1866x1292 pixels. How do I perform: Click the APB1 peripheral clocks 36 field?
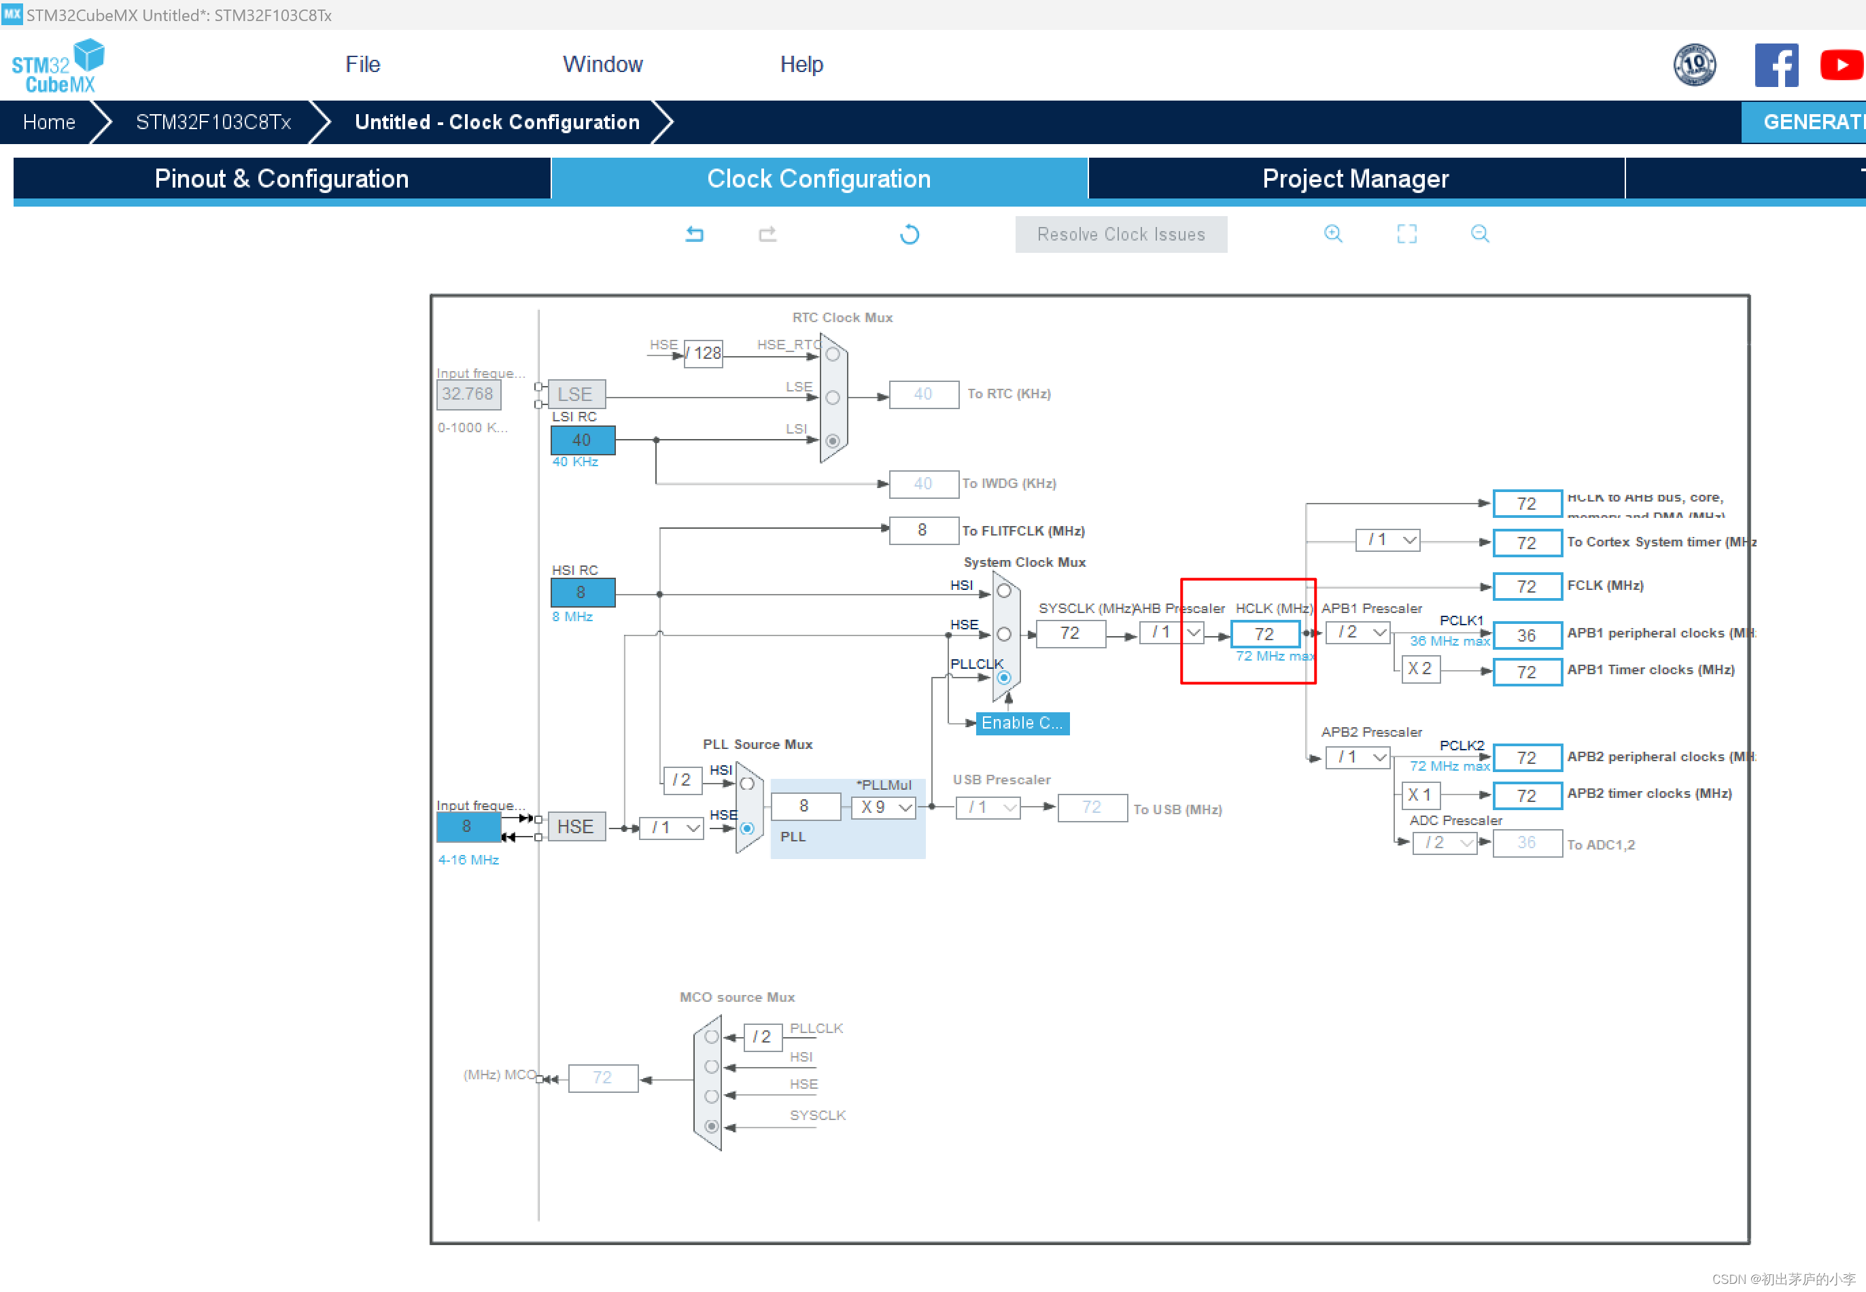(x=1527, y=635)
